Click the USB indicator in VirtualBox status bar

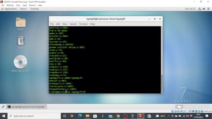pyautogui.click(x=184, y=111)
